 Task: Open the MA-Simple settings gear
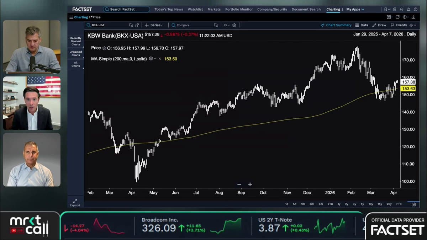coord(151,59)
